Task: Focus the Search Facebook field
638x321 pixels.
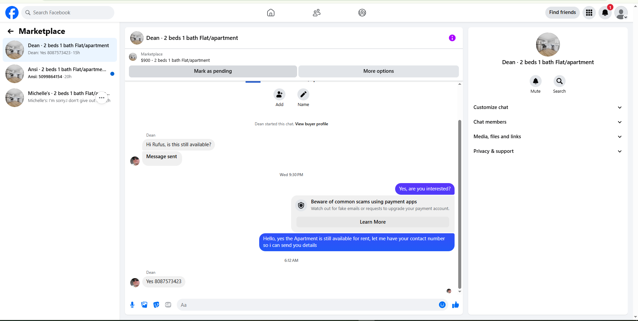Action: click(68, 13)
